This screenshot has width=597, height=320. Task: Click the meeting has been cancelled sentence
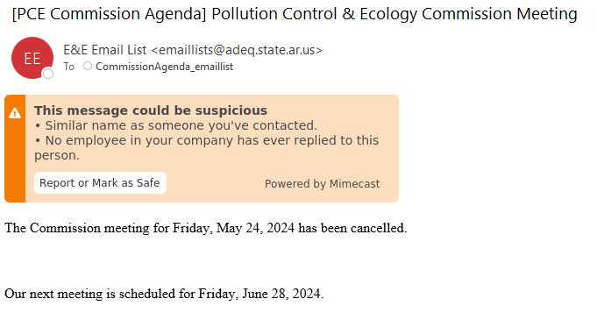click(x=206, y=228)
